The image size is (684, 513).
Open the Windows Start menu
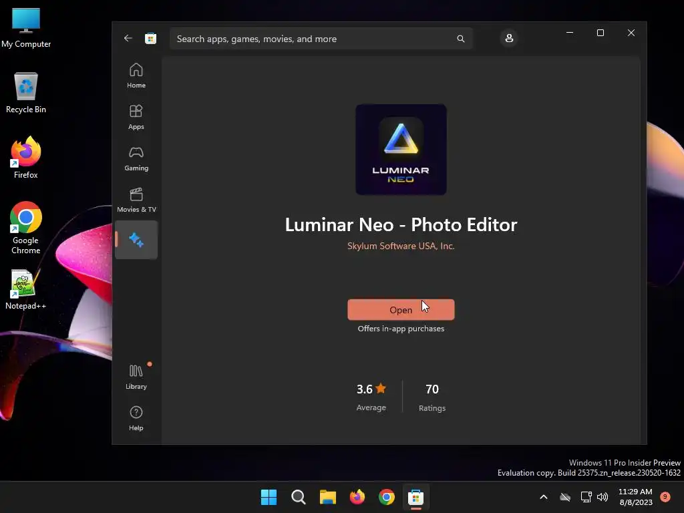pyautogui.click(x=269, y=497)
